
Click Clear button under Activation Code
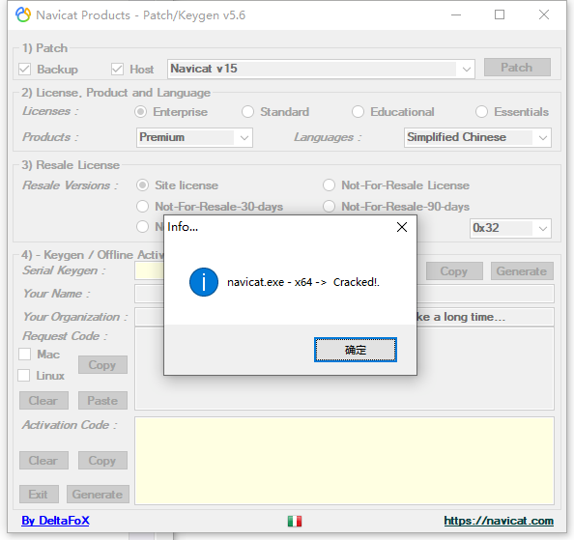click(43, 460)
